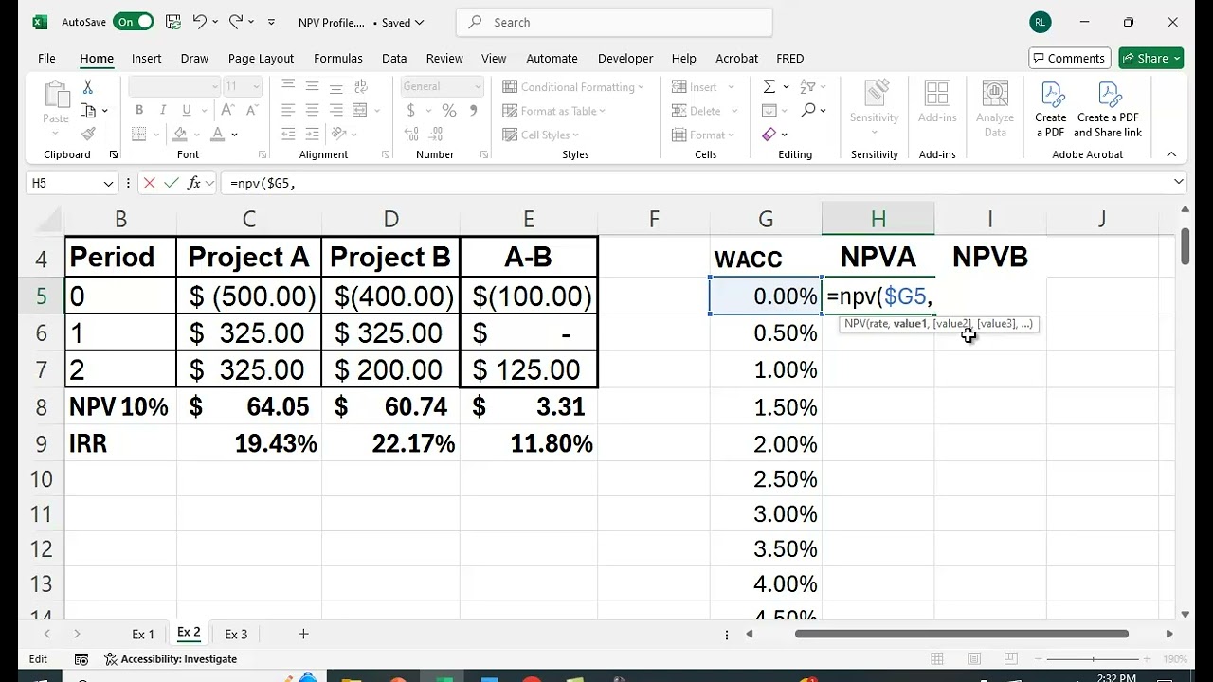Screen dimensions: 1213x682
Task: Collapse the ribbon with chevron
Action: pyautogui.click(x=1170, y=153)
